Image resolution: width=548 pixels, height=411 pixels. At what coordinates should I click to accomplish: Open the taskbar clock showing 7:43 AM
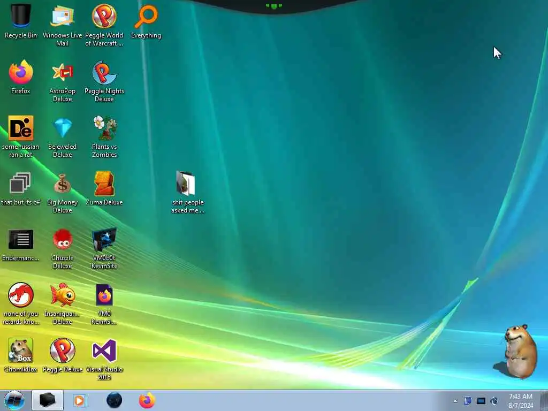click(x=520, y=401)
